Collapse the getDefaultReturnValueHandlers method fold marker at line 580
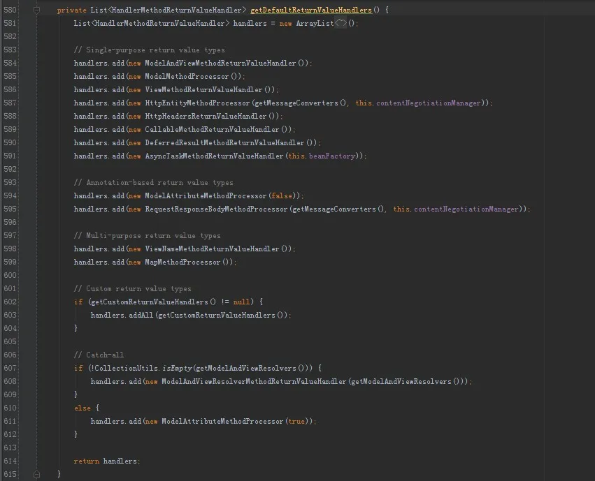The width and height of the screenshot is (595, 481). click(x=37, y=10)
